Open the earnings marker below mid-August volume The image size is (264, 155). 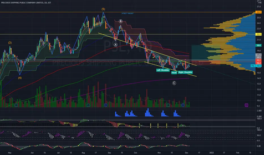coord(88,105)
